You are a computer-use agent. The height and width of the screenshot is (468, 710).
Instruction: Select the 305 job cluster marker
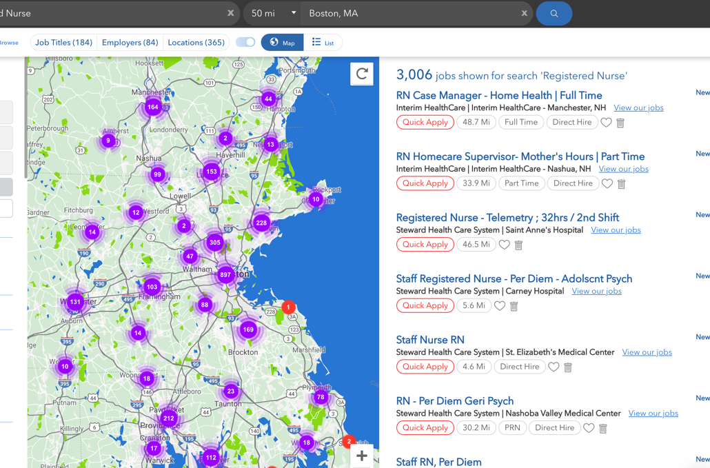[214, 242]
